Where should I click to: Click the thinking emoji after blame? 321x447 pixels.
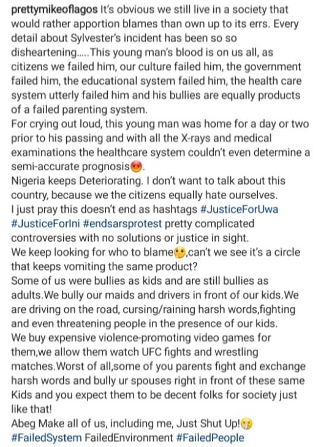click(x=180, y=252)
